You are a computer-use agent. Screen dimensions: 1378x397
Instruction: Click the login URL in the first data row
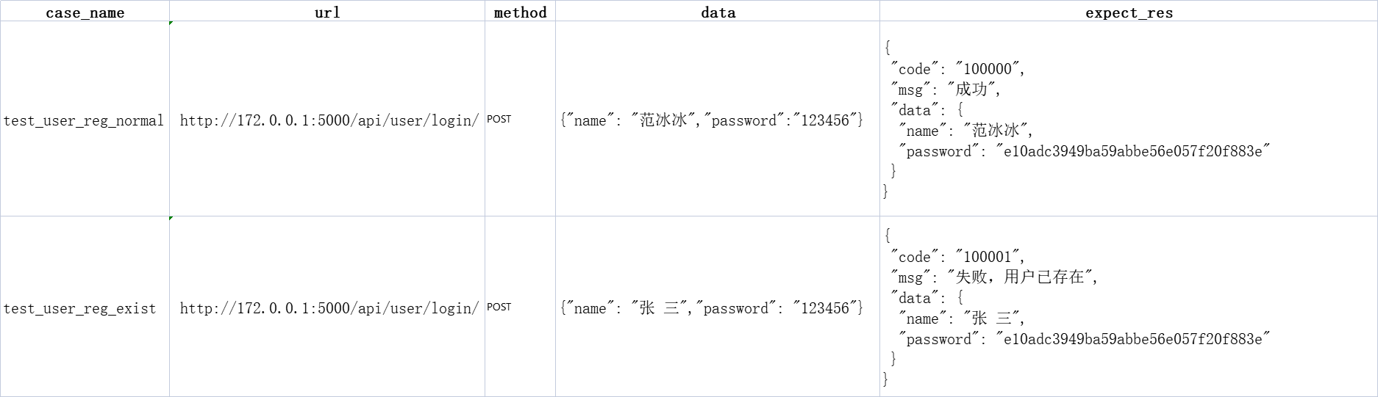[x=329, y=120]
